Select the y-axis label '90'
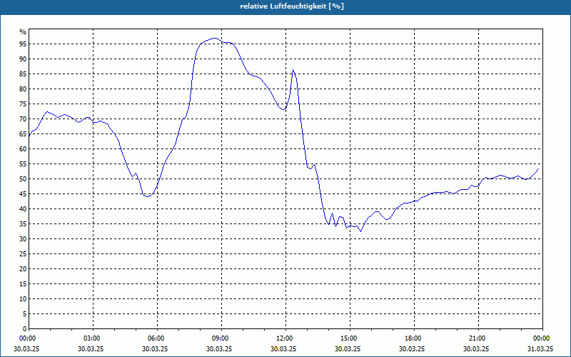 click(x=23, y=59)
